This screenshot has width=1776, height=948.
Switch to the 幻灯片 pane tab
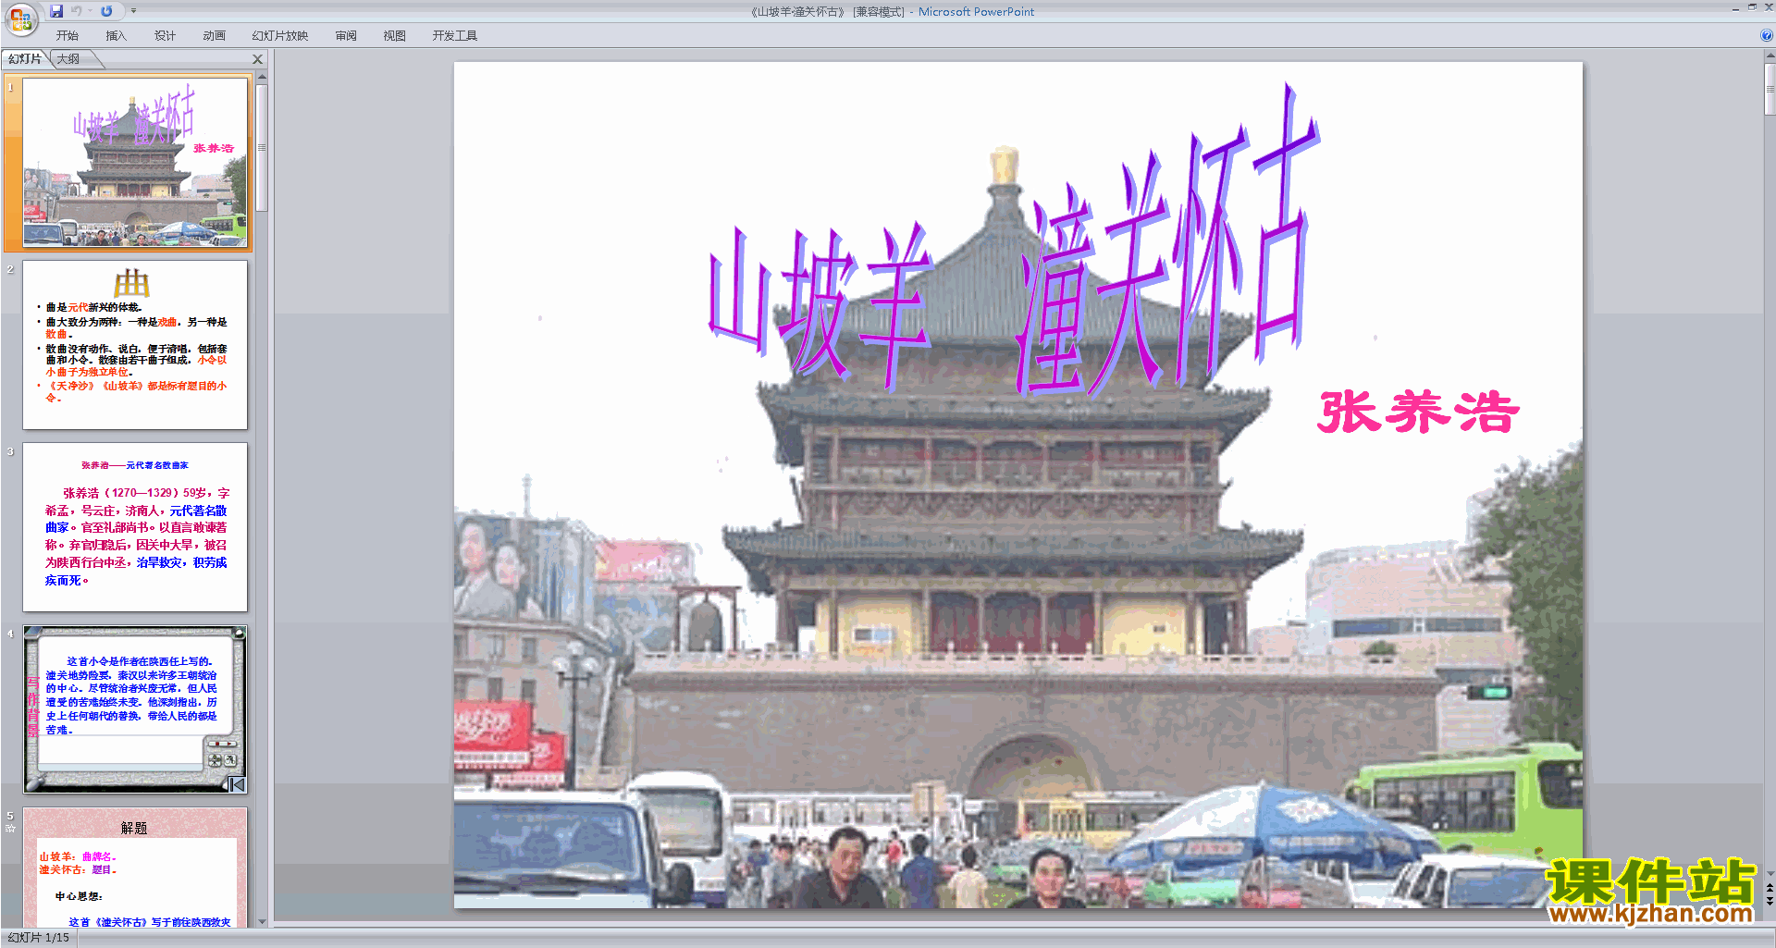25,59
